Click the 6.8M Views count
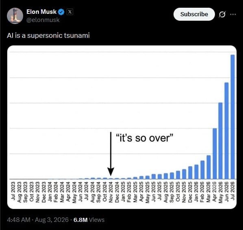 click(x=89, y=220)
